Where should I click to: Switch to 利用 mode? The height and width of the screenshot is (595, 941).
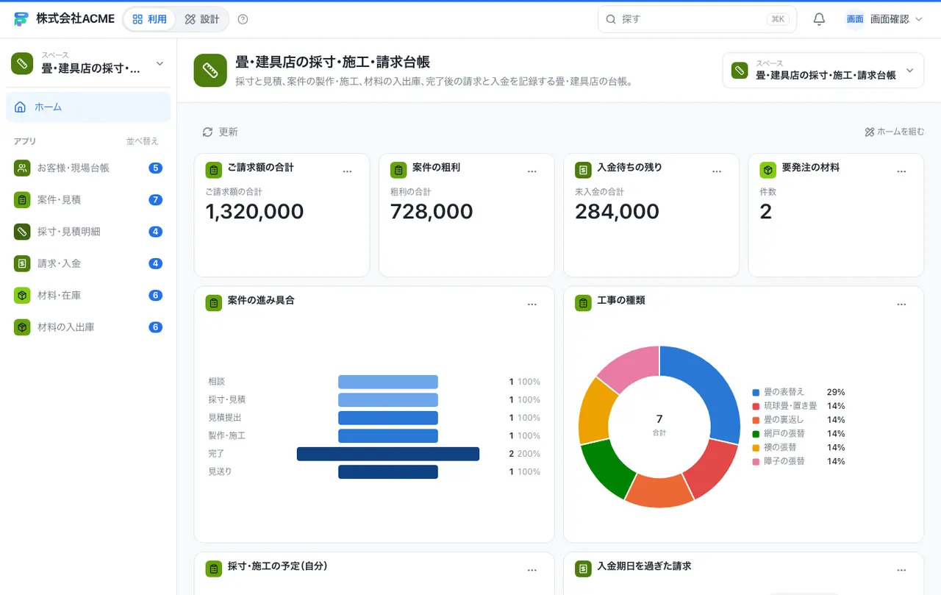[x=150, y=19]
